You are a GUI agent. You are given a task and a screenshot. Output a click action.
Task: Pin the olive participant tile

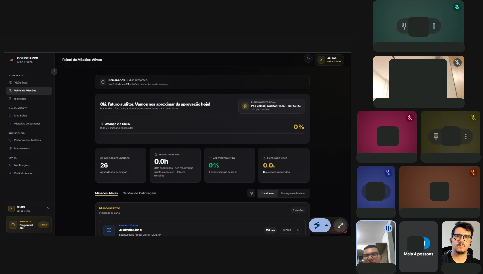tap(436, 136)
